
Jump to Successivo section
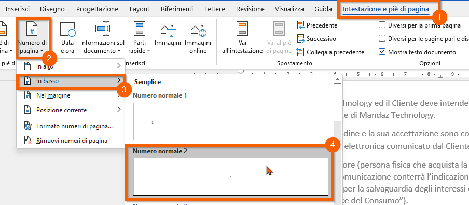tap(316, 39)
